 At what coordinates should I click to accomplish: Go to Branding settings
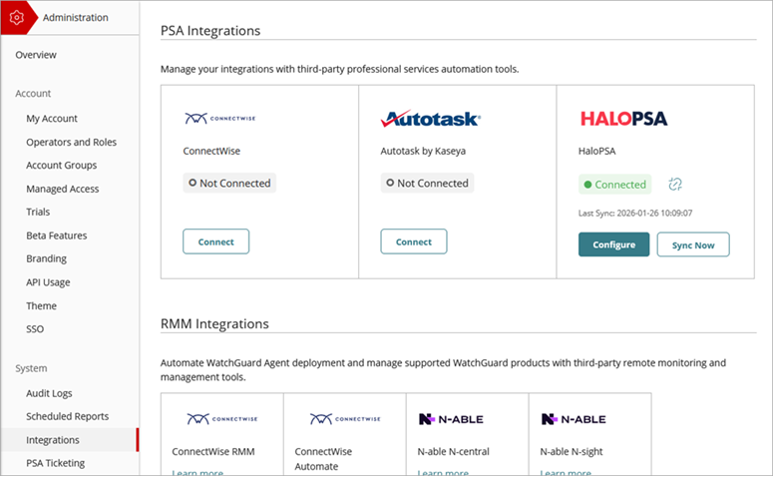point(46,259)
